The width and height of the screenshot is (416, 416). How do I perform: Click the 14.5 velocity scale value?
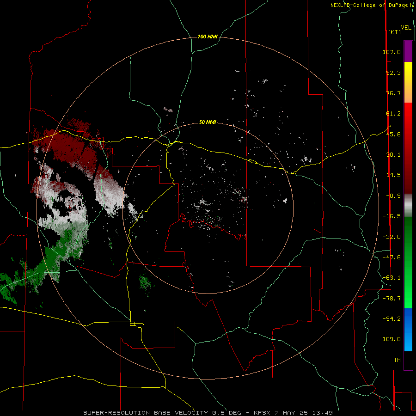pyautogui.click(x=393, y=175)
